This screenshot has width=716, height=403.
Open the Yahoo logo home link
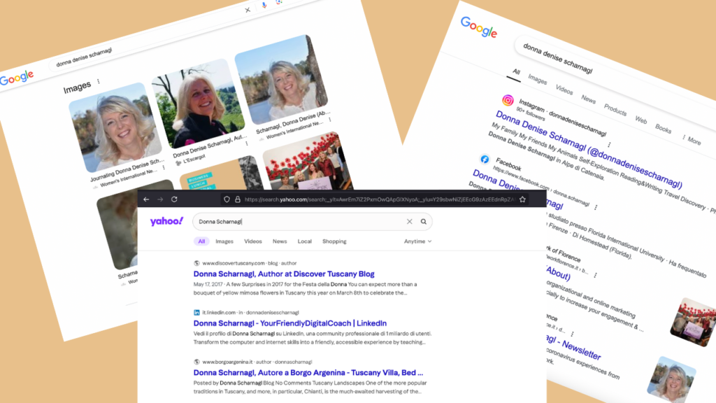(x=166, y=221)
